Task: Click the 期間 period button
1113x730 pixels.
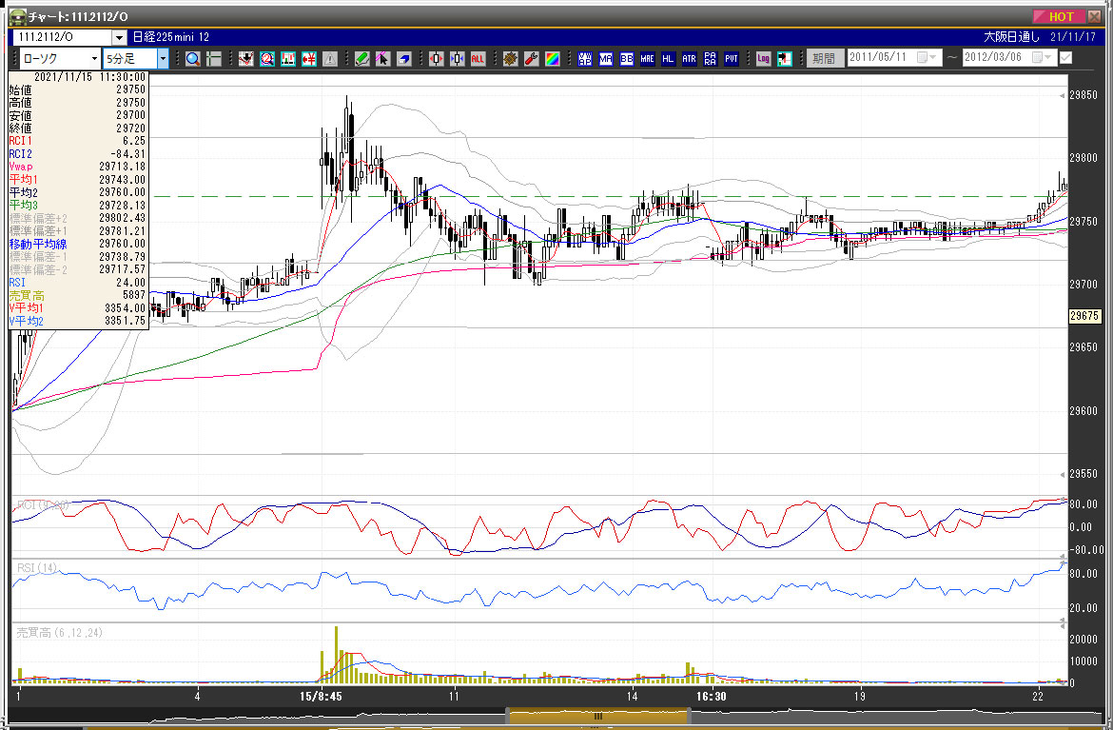Action: (824, 58)
